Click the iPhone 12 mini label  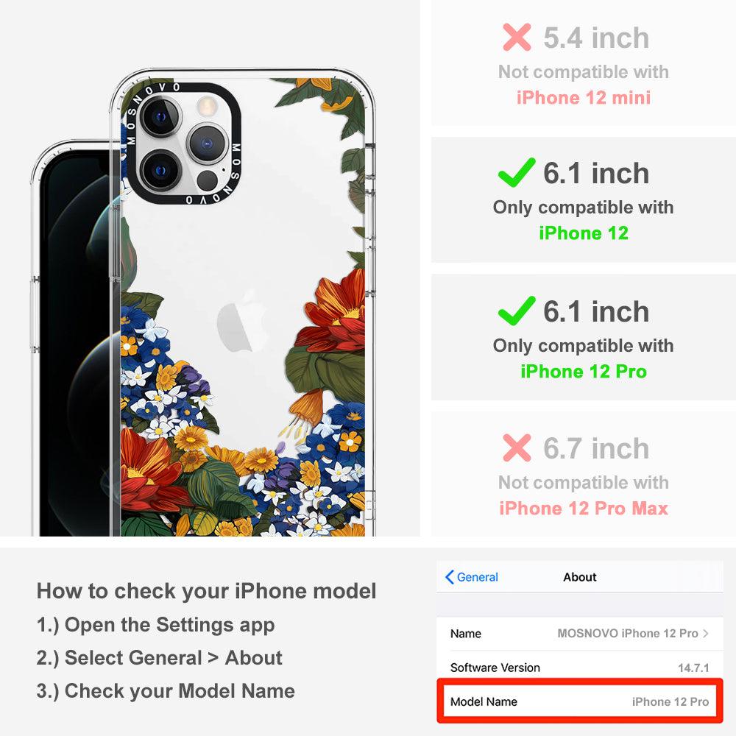[584, 98]
